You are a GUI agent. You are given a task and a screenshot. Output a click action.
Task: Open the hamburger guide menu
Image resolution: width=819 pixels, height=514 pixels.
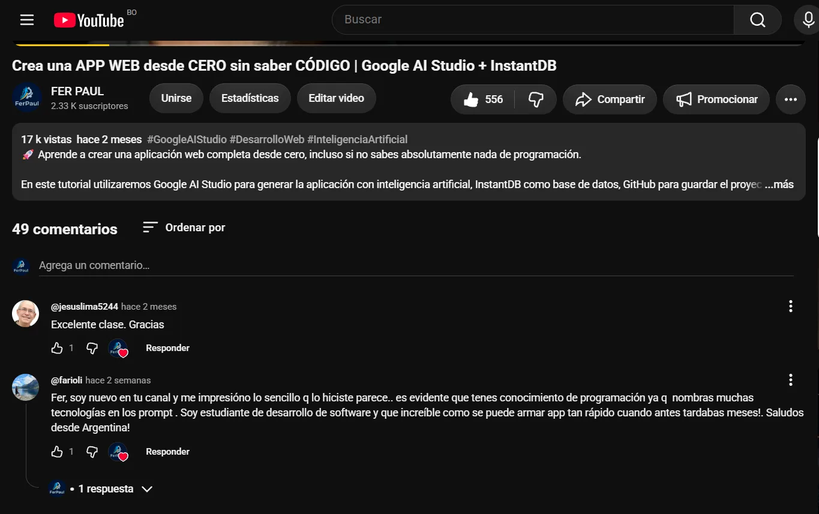pos(27,20)
